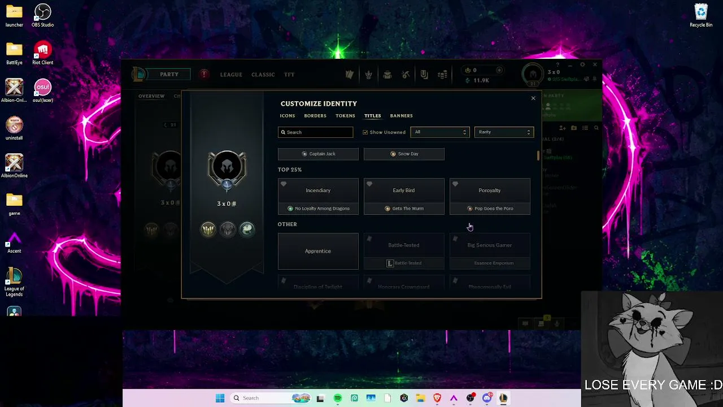The width and height of the screenshot is (723, 407).
Task: Open the Store coins icon in top bar
Action: pyautogui.click(x=443, y=75)
